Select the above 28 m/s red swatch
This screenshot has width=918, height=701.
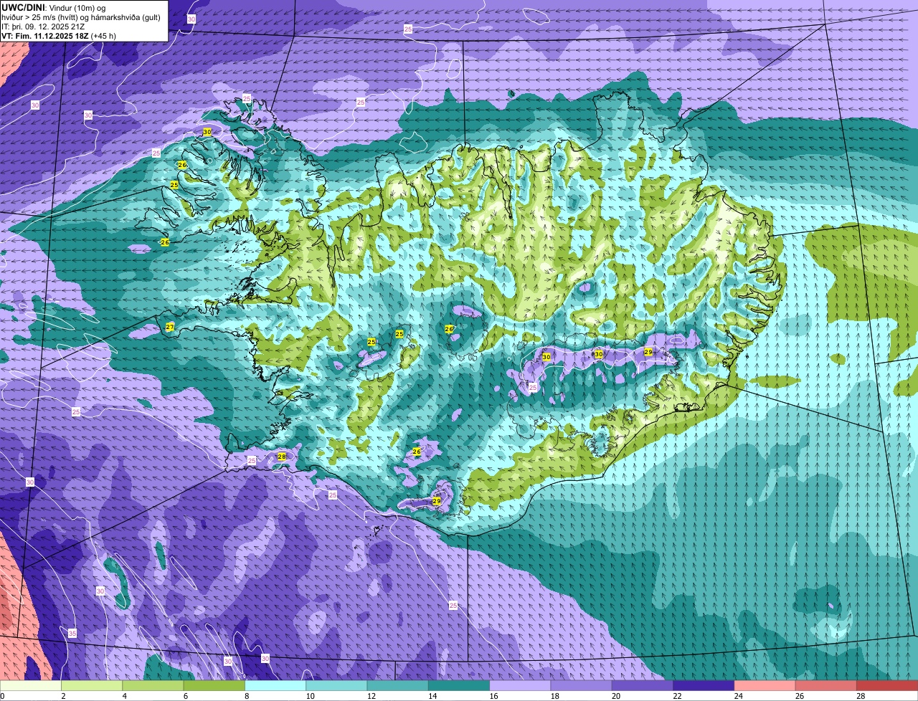[887, 685]
